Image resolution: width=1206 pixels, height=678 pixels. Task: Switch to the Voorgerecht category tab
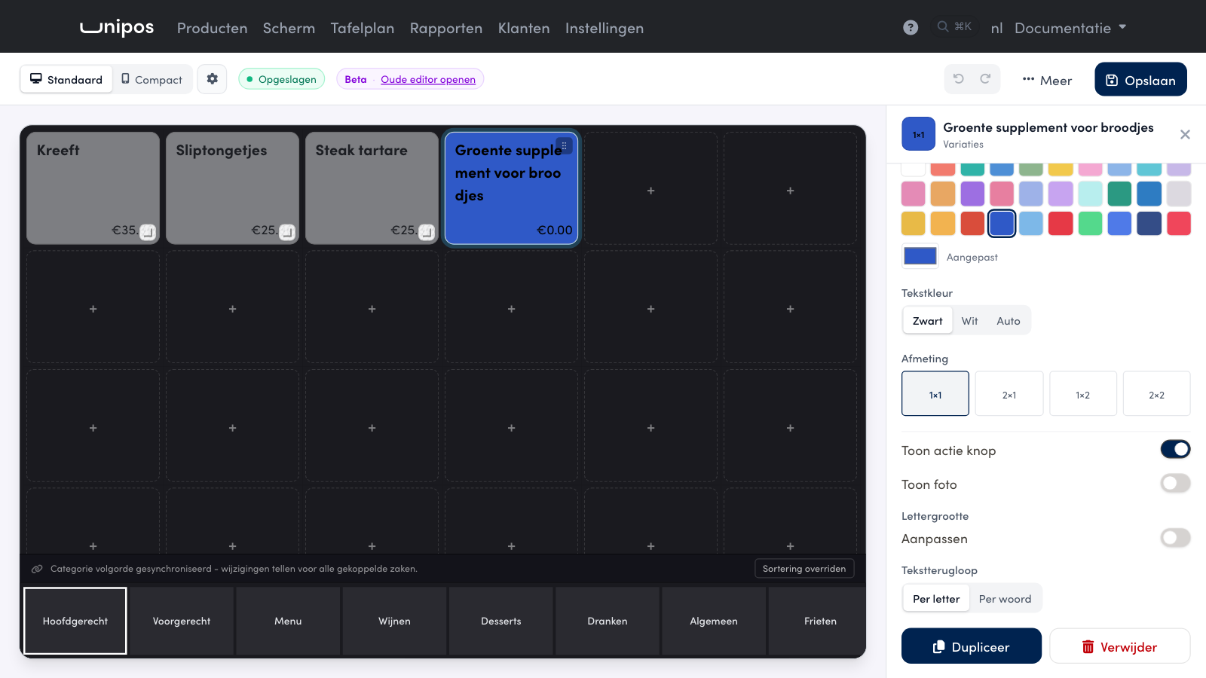[182, 621]
